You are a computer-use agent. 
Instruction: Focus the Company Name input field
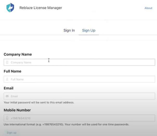(81, 62)
